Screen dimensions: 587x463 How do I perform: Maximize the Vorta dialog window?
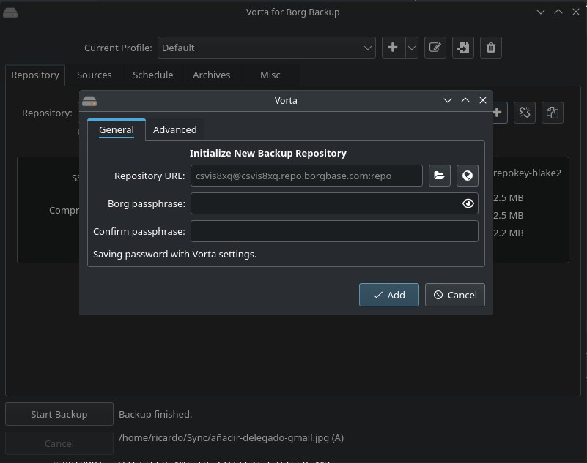pyautogui.click(x=465, y=100)
